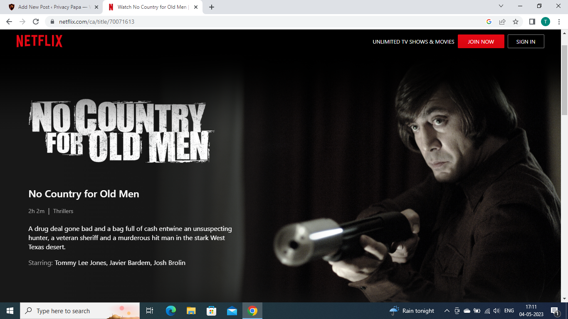The image size is (568, 319).
Task: Reload the Netflix page
Action: tap(36, 22)
